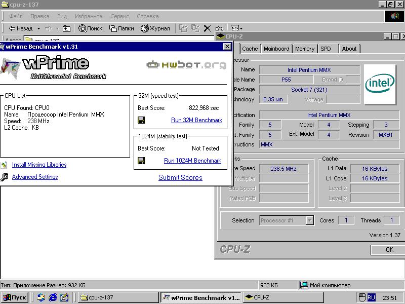Click the Windows logo throbber in Explorer
Screen dimensions: 405x304
click(x=394, y=16)
